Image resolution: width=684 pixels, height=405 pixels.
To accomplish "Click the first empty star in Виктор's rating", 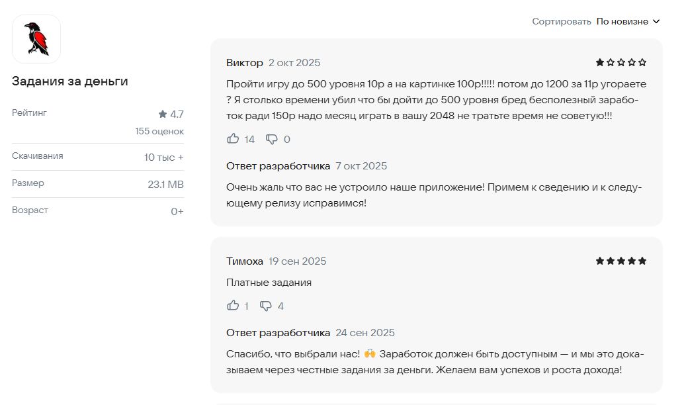I will pyautogui.click(x=609, y=62).
